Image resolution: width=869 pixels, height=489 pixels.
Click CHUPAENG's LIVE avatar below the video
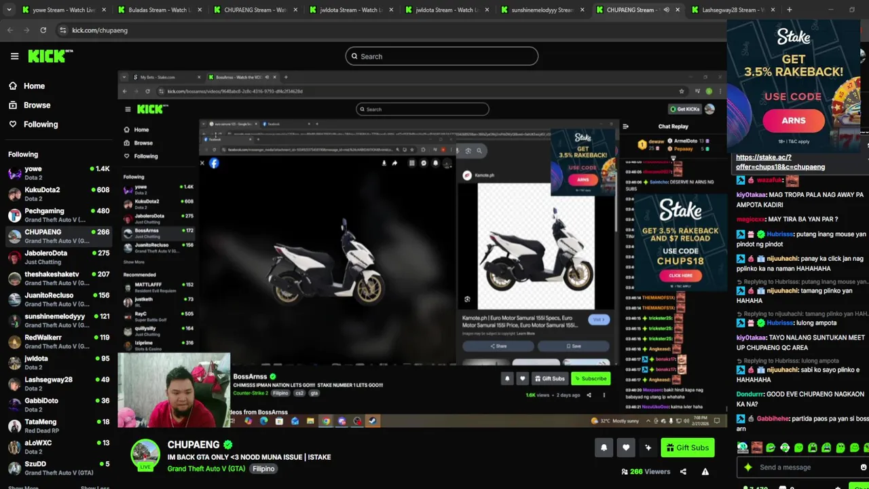click(145, 454)
